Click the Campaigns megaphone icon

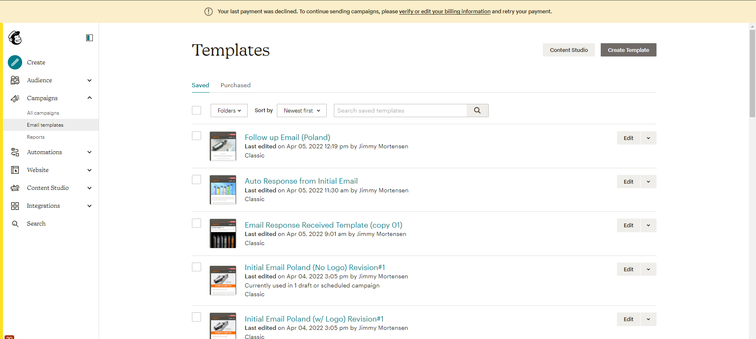point(15,98)
